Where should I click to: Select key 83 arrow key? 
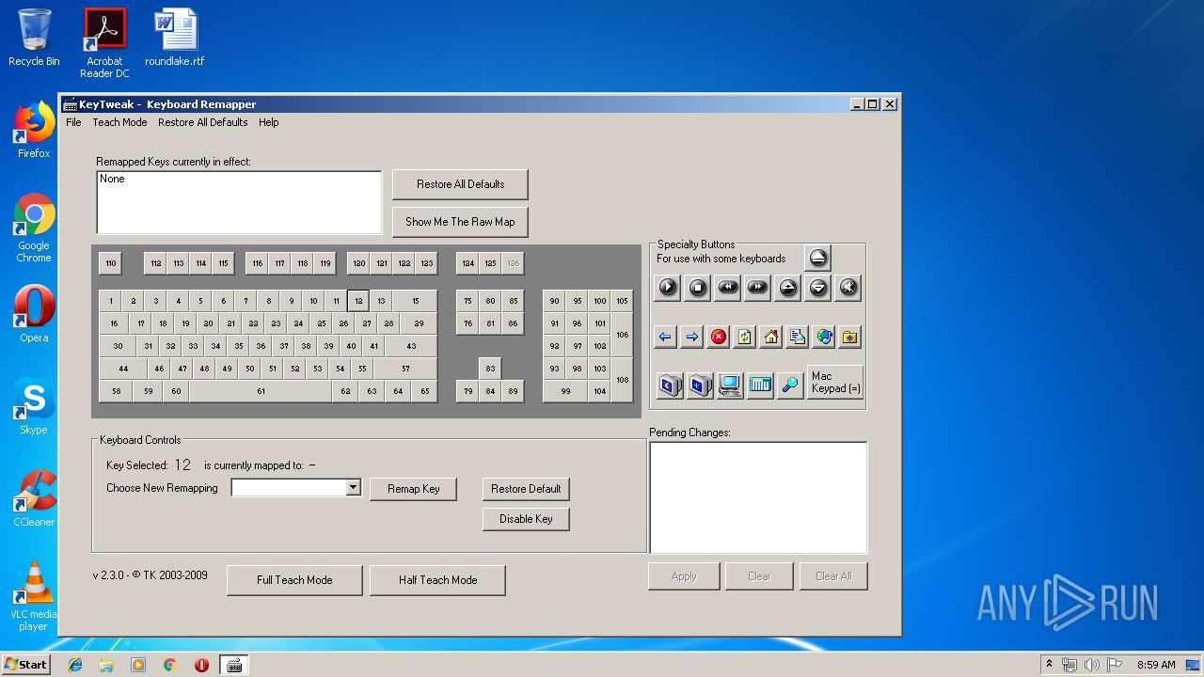pos(490,369)
